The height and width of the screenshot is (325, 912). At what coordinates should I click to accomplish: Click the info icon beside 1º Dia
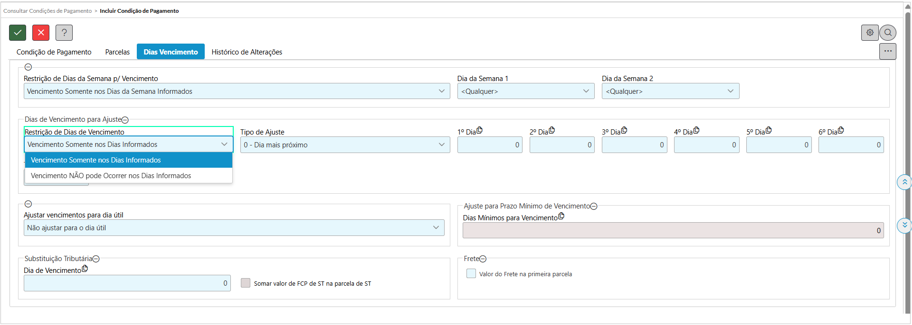pyautogui.click(x=479, y=130)
